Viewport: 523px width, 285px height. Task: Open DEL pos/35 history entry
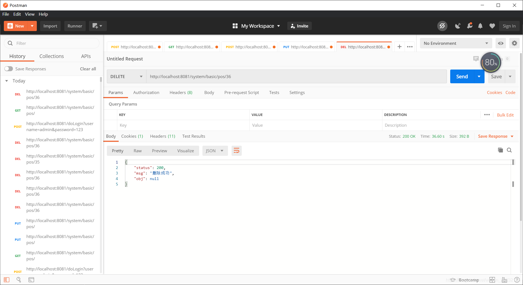click(52, 159)
